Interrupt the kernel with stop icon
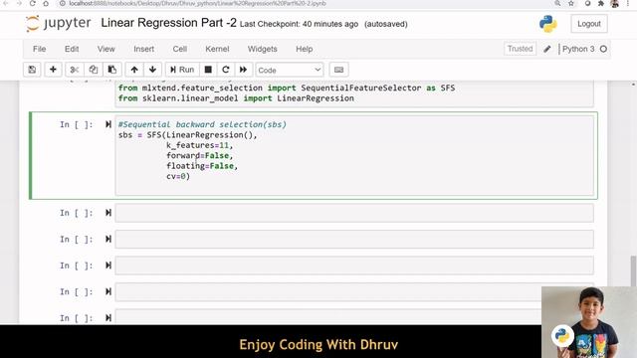Viewport: 637px width, 358px height. [208, 70]
